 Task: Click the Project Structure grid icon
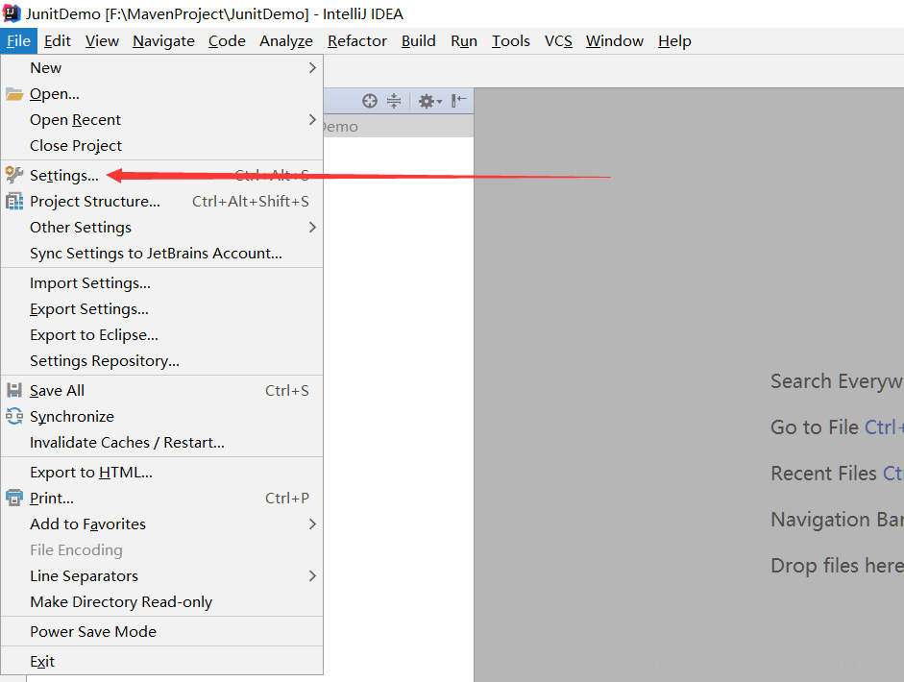[x=14, y=201]
